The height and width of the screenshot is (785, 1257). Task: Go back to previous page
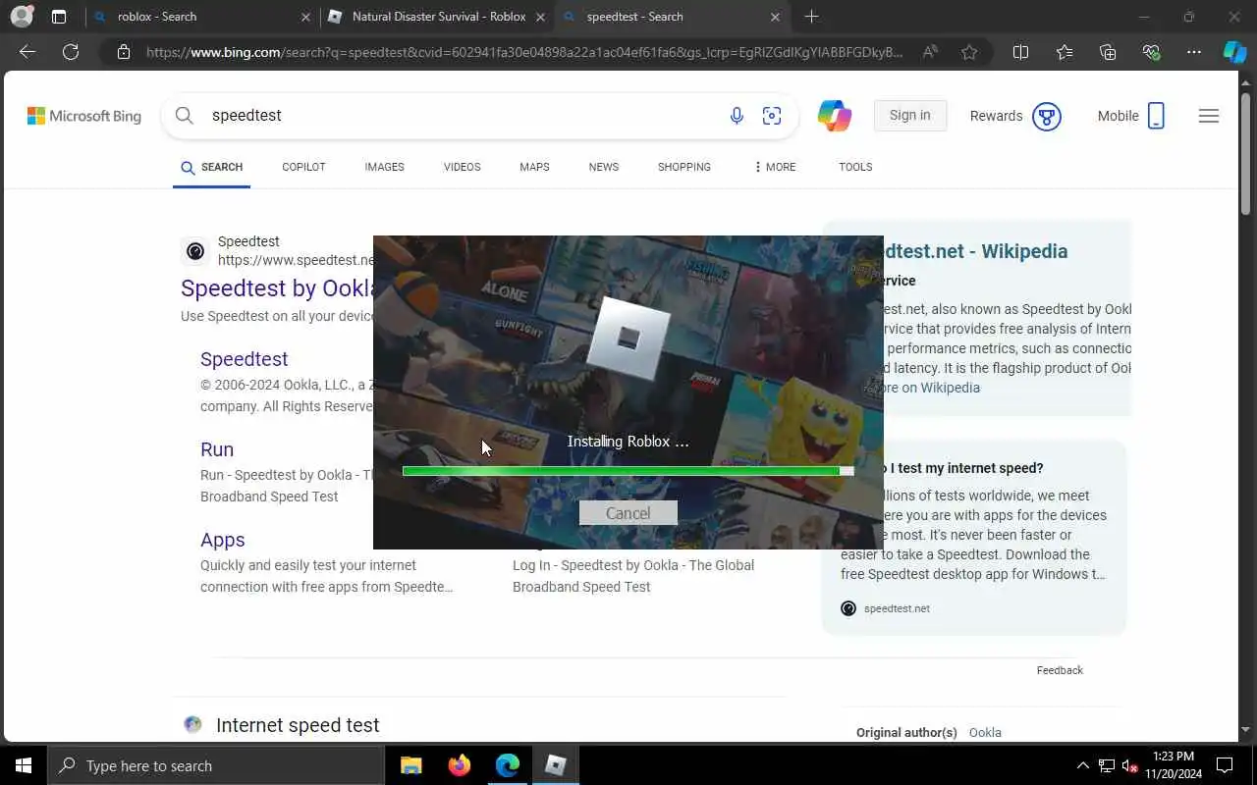pyautogui.click(x=27, y=52)
